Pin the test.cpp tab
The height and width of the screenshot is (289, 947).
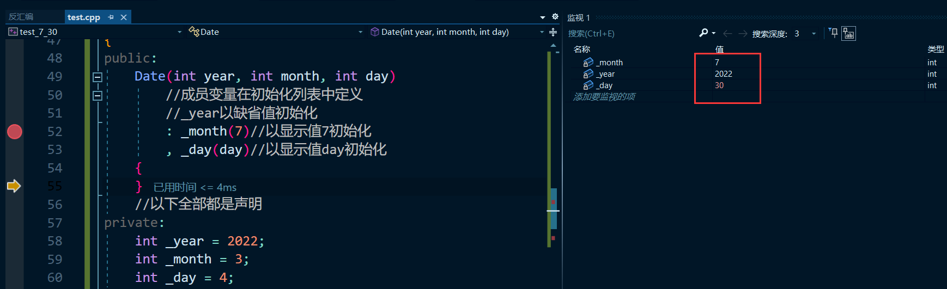tap(111, 17)
